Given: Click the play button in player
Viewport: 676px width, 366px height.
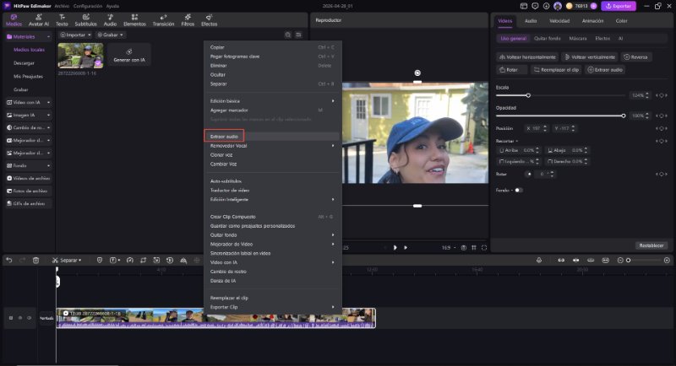Looking at the screenshot, I should click(x=395, y=248).
